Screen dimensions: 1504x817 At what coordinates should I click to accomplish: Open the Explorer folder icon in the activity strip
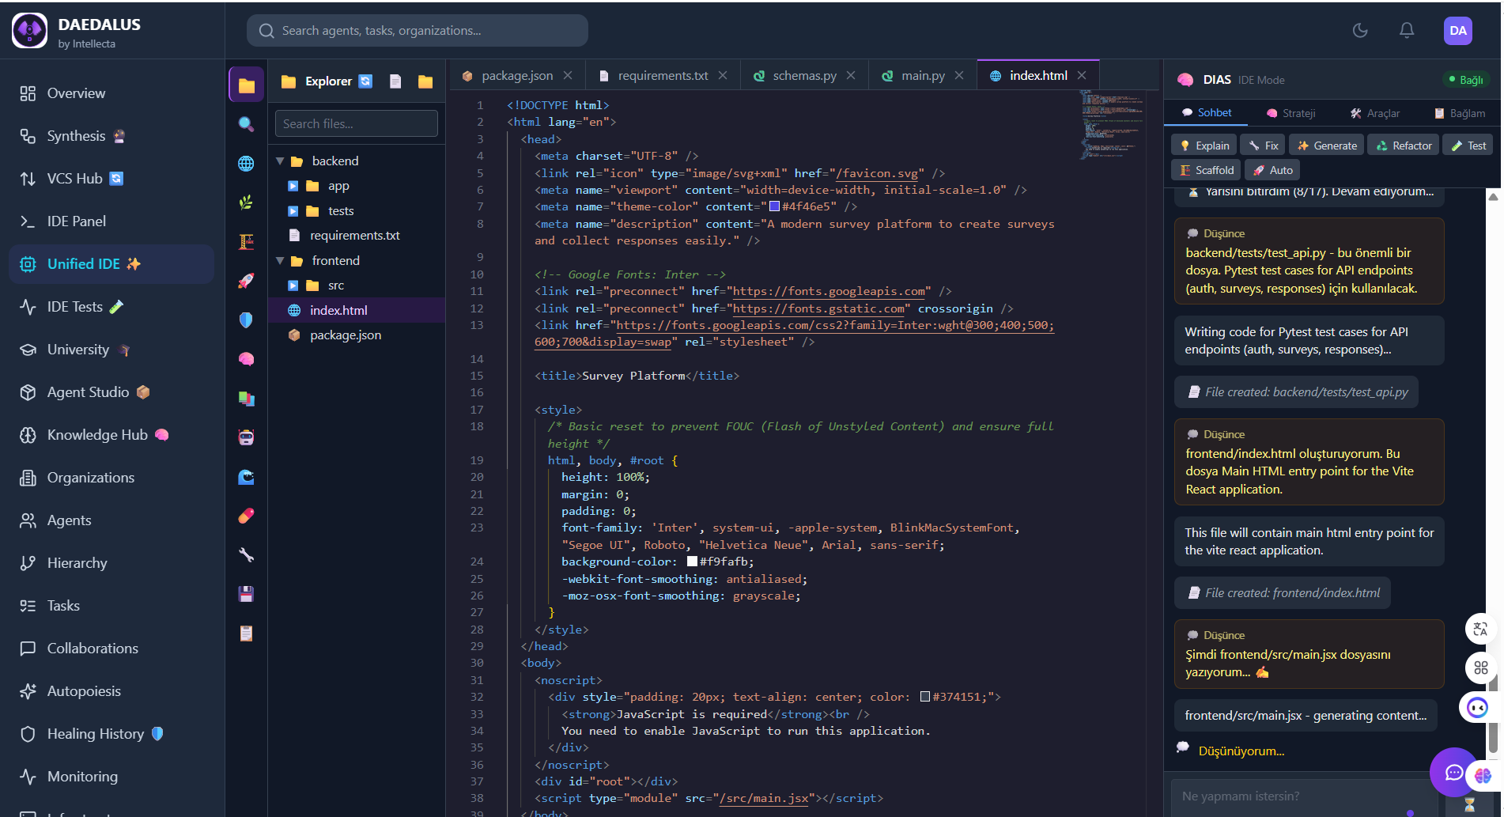[x=247, y=85]
